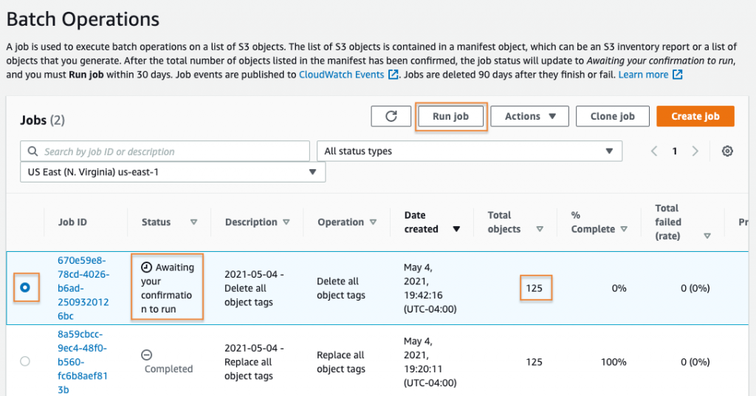Viewport: 756px width, 396px height.
Task: Click the 100% complete value
Action: click(614, 362)
